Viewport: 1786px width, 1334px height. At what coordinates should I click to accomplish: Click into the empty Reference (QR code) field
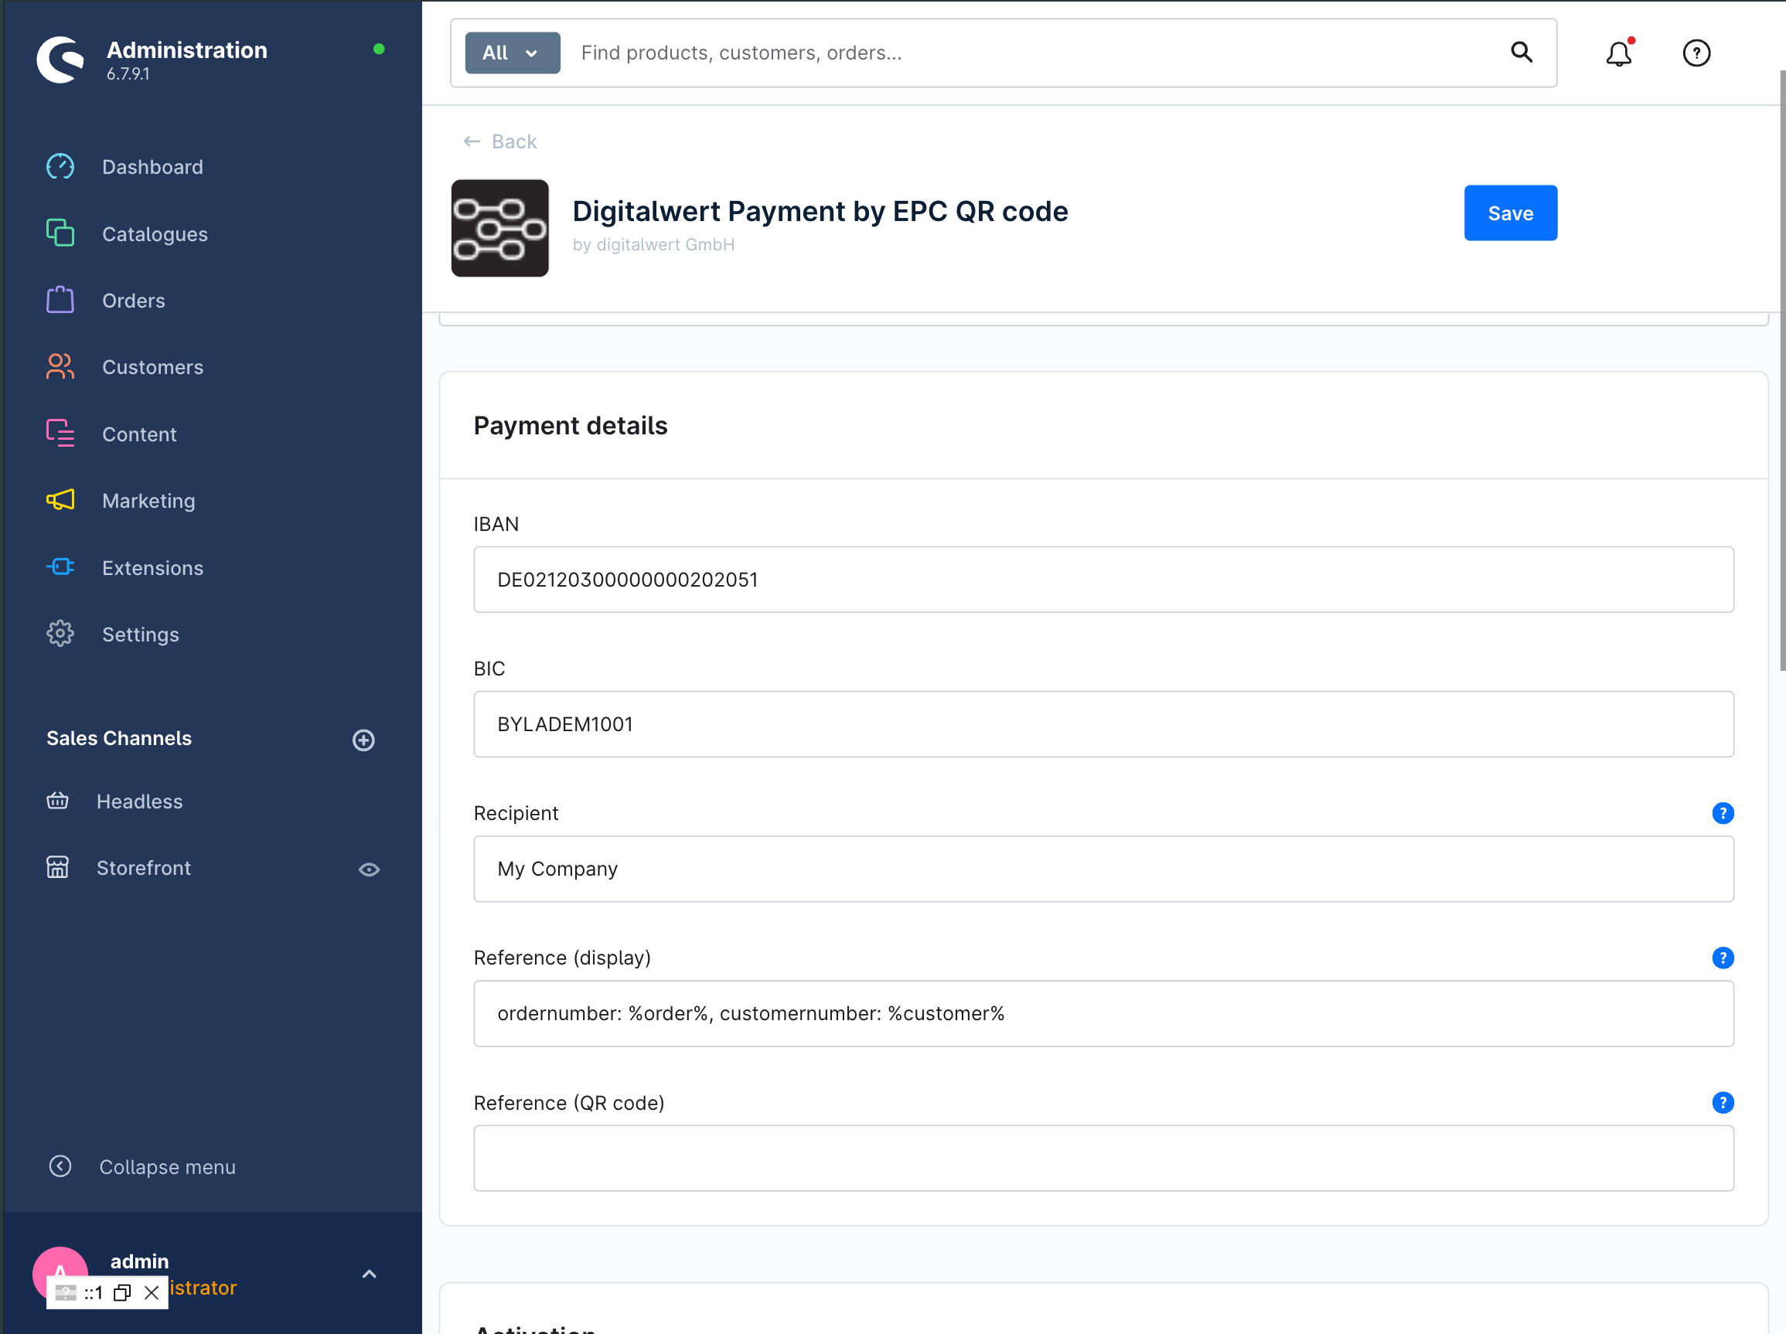1104,1158
